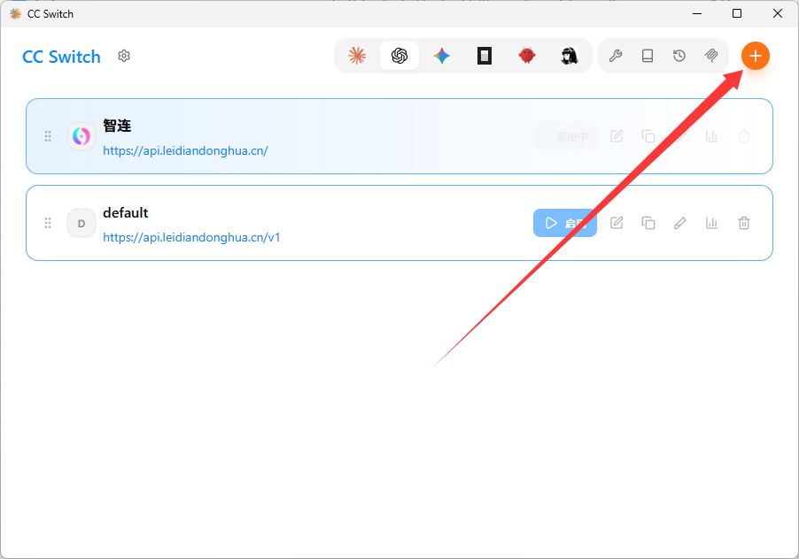
Task: Select the black square-logo app tab
Action: pos(484,56)
